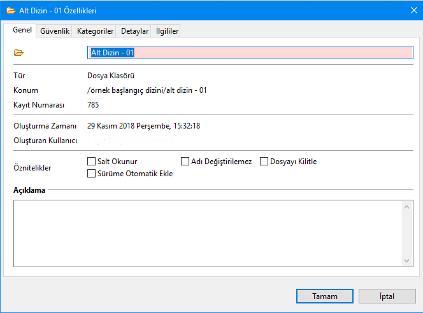Click the Kayıt Numarası value 785
The height and width of the screenshot is (313, 423).
click(x=93, y=104)
